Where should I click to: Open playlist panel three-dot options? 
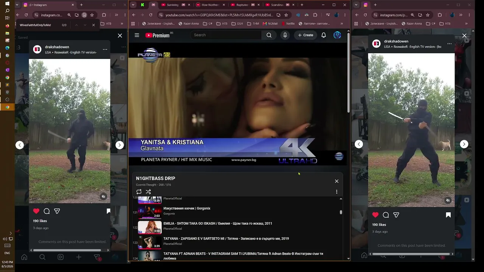(337, 192)
